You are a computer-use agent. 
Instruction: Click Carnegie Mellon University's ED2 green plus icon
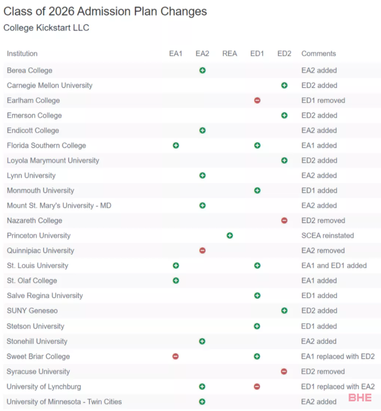[284, 85]
